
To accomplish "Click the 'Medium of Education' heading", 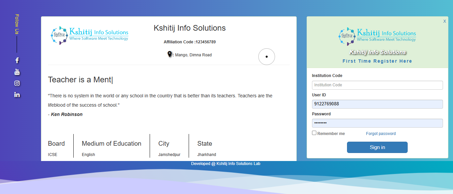I will click(112, 144).
